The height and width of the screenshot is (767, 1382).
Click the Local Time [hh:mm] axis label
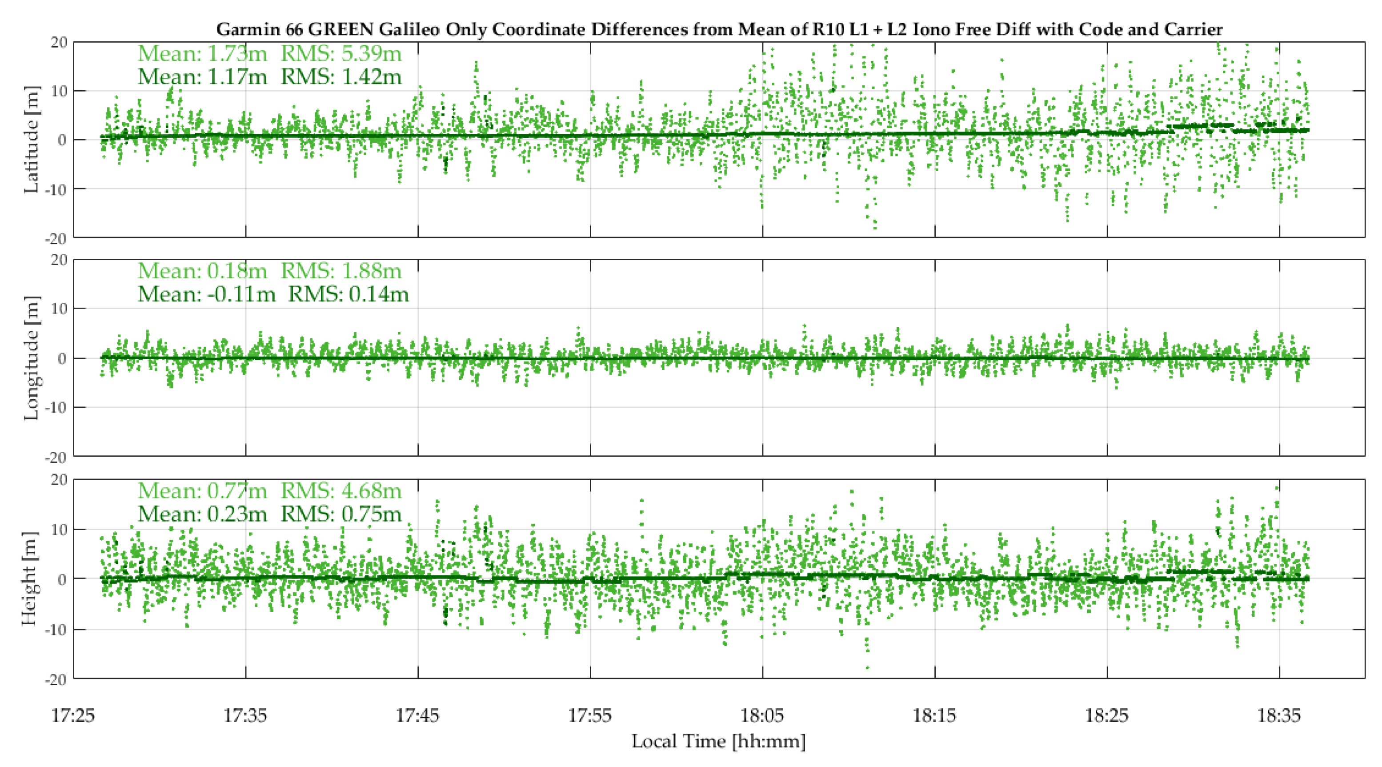pos(719,742)
